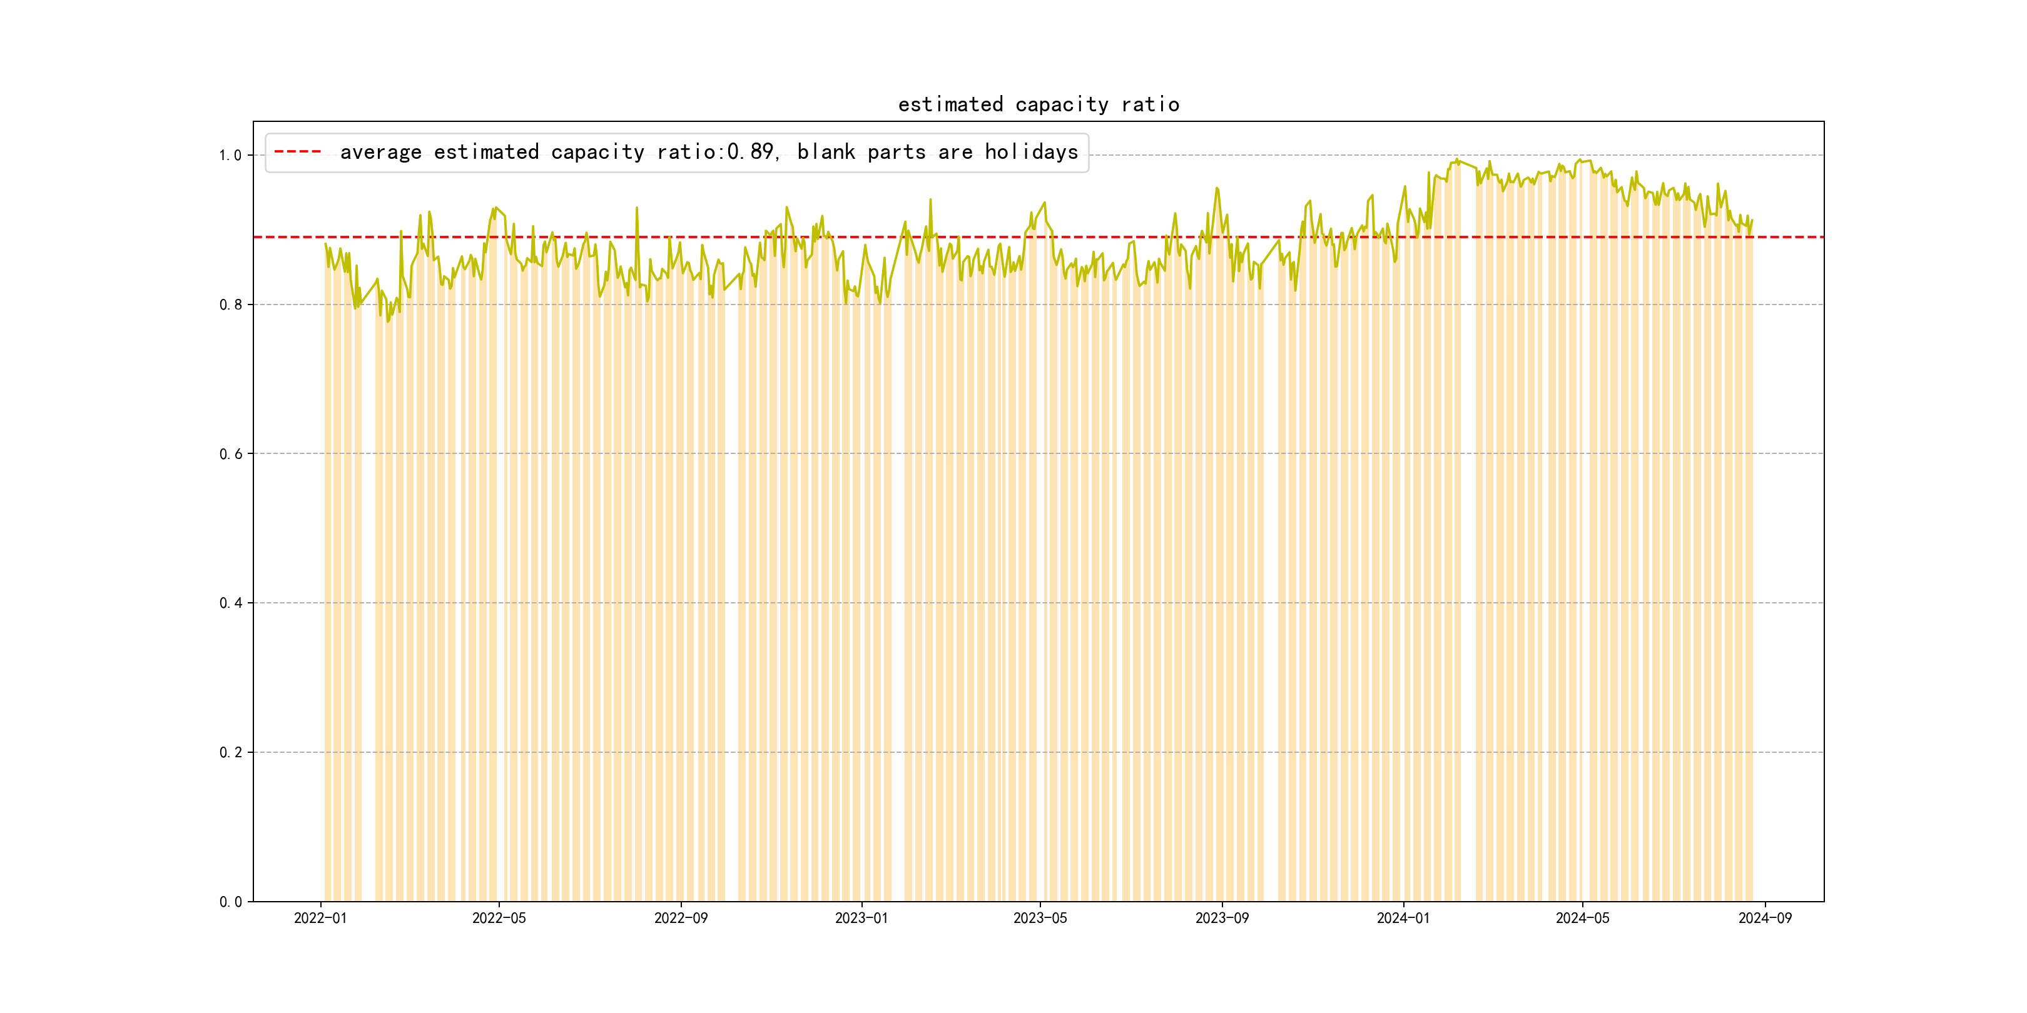Click the 0.8 y-axis tick label
2027x1013 pixels.
230,305
